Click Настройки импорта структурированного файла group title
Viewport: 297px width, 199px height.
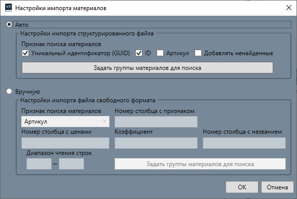point(87,33)
